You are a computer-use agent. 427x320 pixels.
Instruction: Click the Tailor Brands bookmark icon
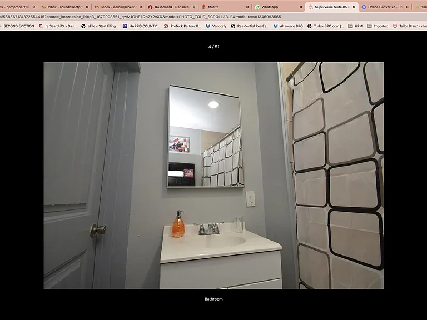395,26
